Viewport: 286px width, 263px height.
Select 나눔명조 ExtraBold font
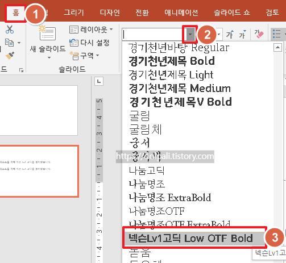coord(170,197)
